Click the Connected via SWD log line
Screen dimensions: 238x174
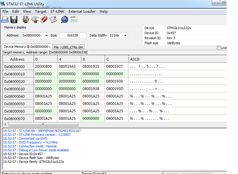tap(26, 138)
